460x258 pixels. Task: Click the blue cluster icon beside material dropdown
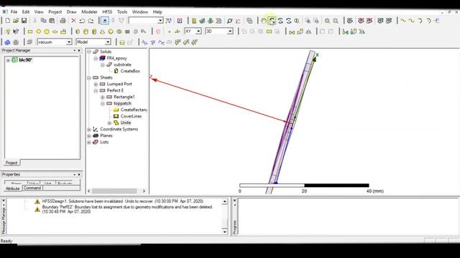(x=7, y=42)
